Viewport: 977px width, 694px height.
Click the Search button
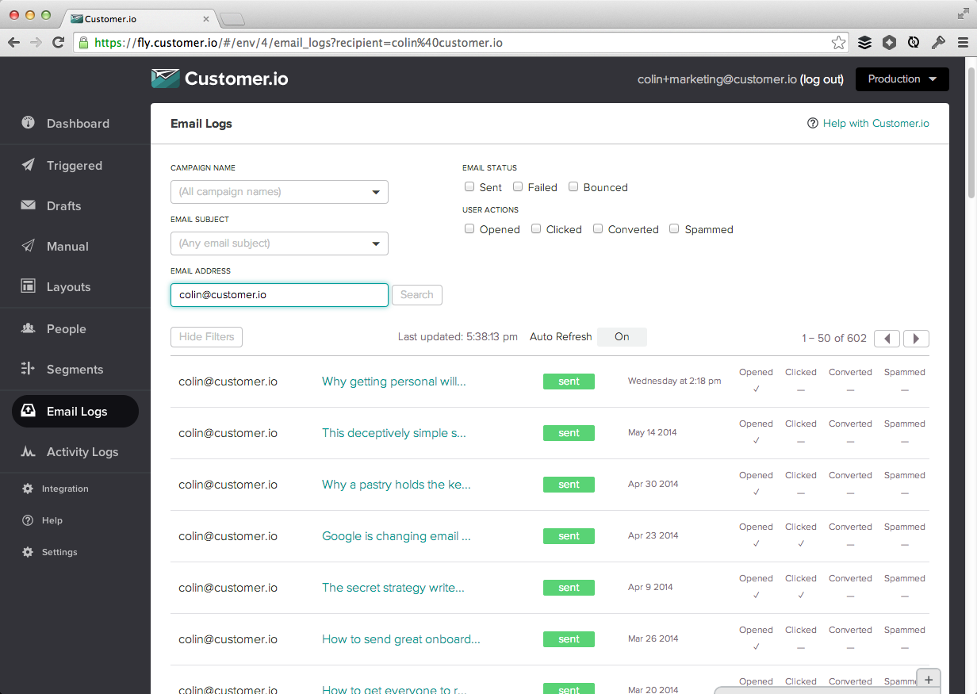click(416, 294)
